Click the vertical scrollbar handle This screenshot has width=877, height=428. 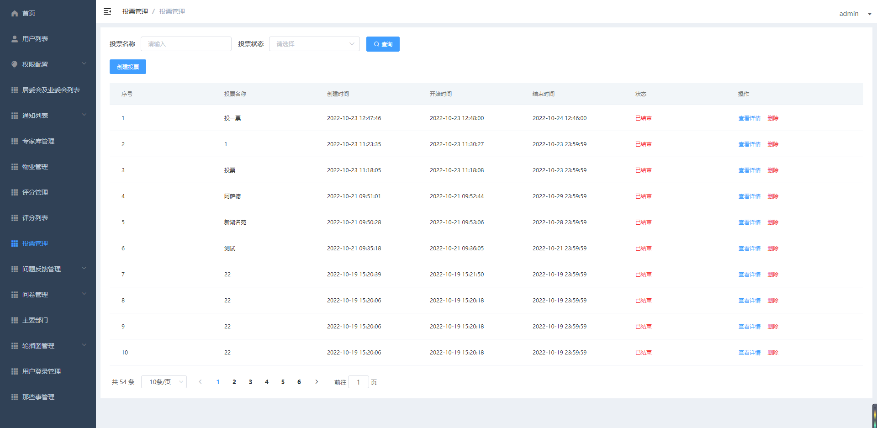[874, 416]
